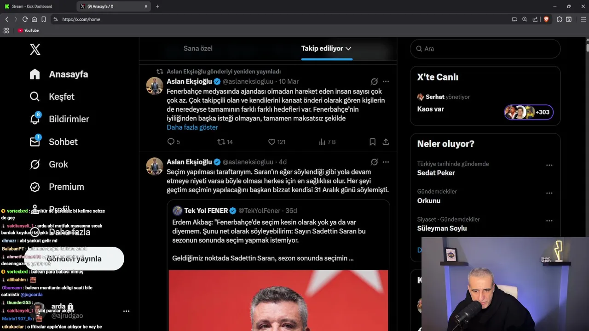589x331 pixels.
Task: Open more menu on 4d tweet
Action: click(x=386, y=162)
